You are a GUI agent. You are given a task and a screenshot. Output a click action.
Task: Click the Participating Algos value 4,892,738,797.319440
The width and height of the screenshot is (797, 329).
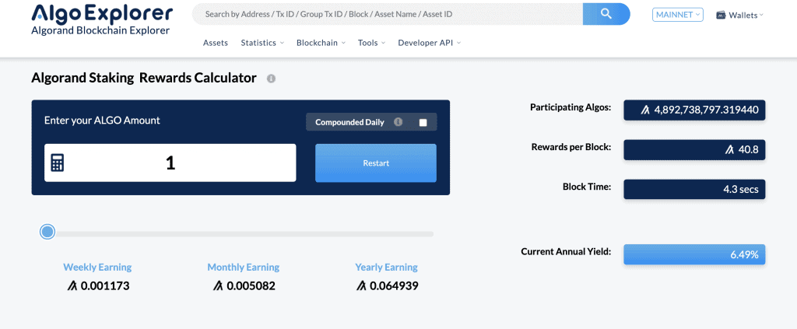click(x=706, y=110)
